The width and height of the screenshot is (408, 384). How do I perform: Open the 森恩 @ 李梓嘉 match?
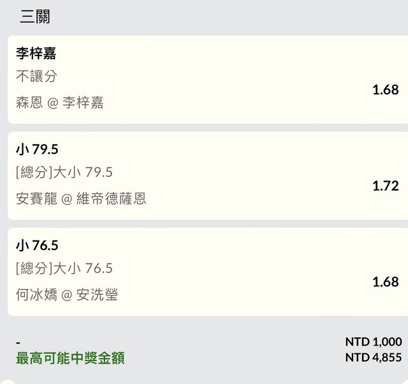click(60, 102)
